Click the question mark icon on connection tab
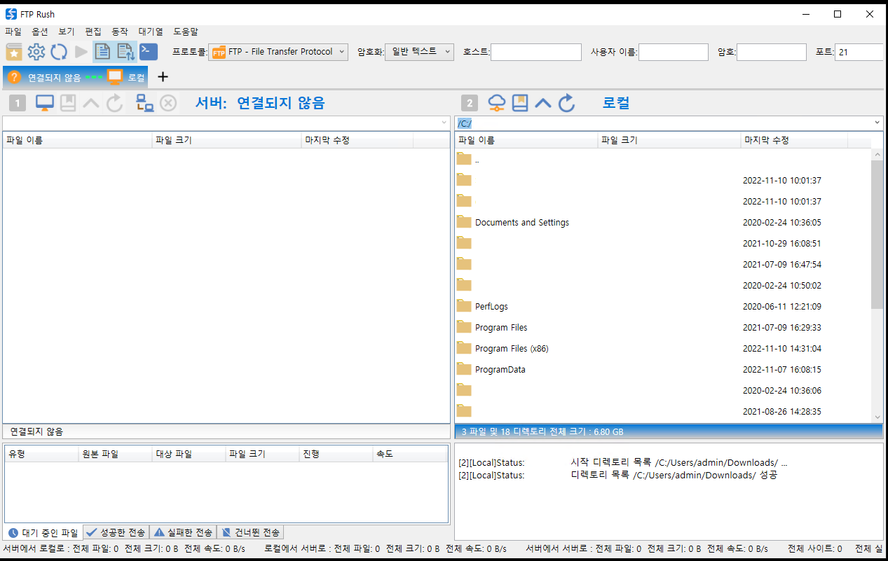This screenshot has width=888, height=561. pos(15,77)
